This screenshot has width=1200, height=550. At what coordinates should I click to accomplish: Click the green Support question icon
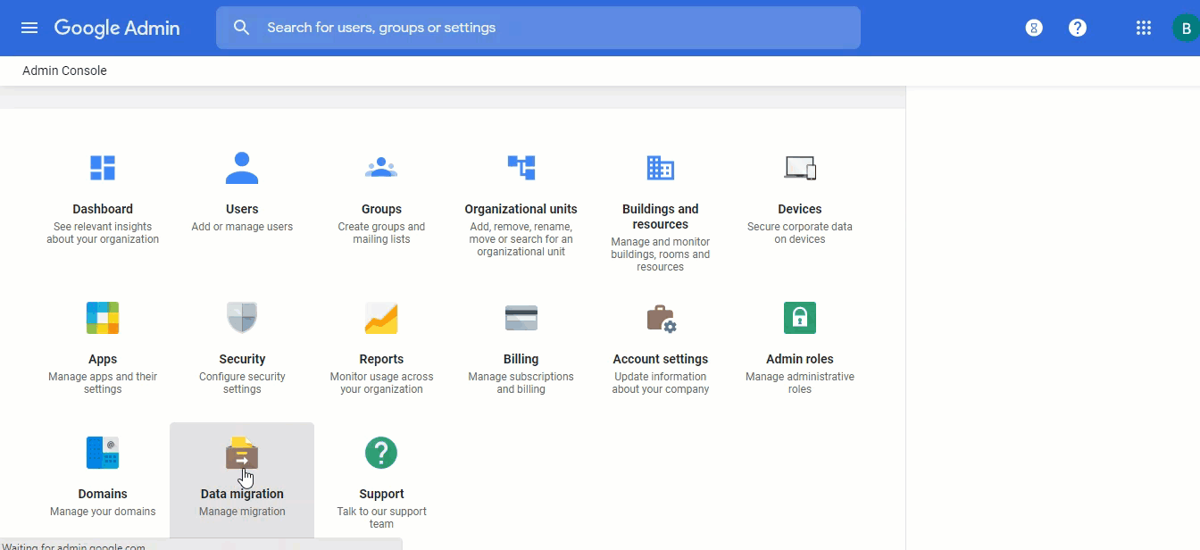tap(381, 453)
